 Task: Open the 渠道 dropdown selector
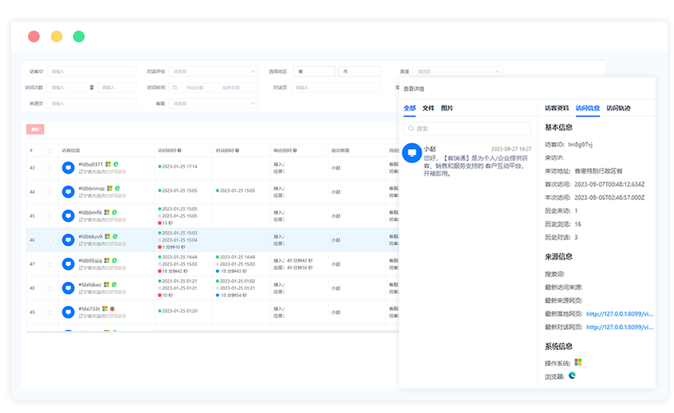458,72
